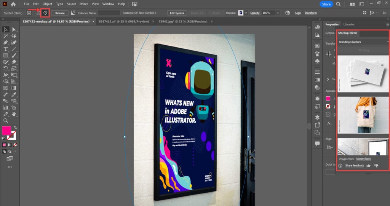Click the Share feedback link
Viewport: 390px width, 206px height.
(355, 165)
